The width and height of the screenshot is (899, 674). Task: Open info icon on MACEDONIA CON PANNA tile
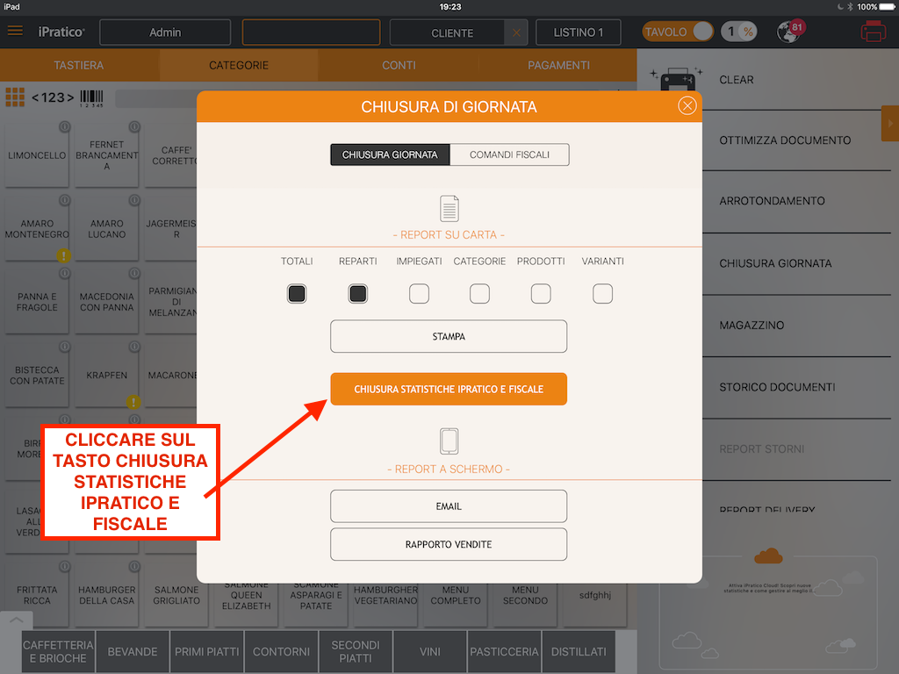point(134,274)
